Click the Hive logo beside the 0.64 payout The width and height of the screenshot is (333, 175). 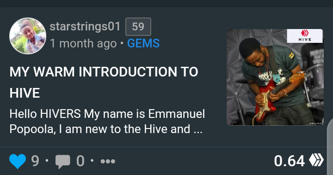tap(316, 160)
